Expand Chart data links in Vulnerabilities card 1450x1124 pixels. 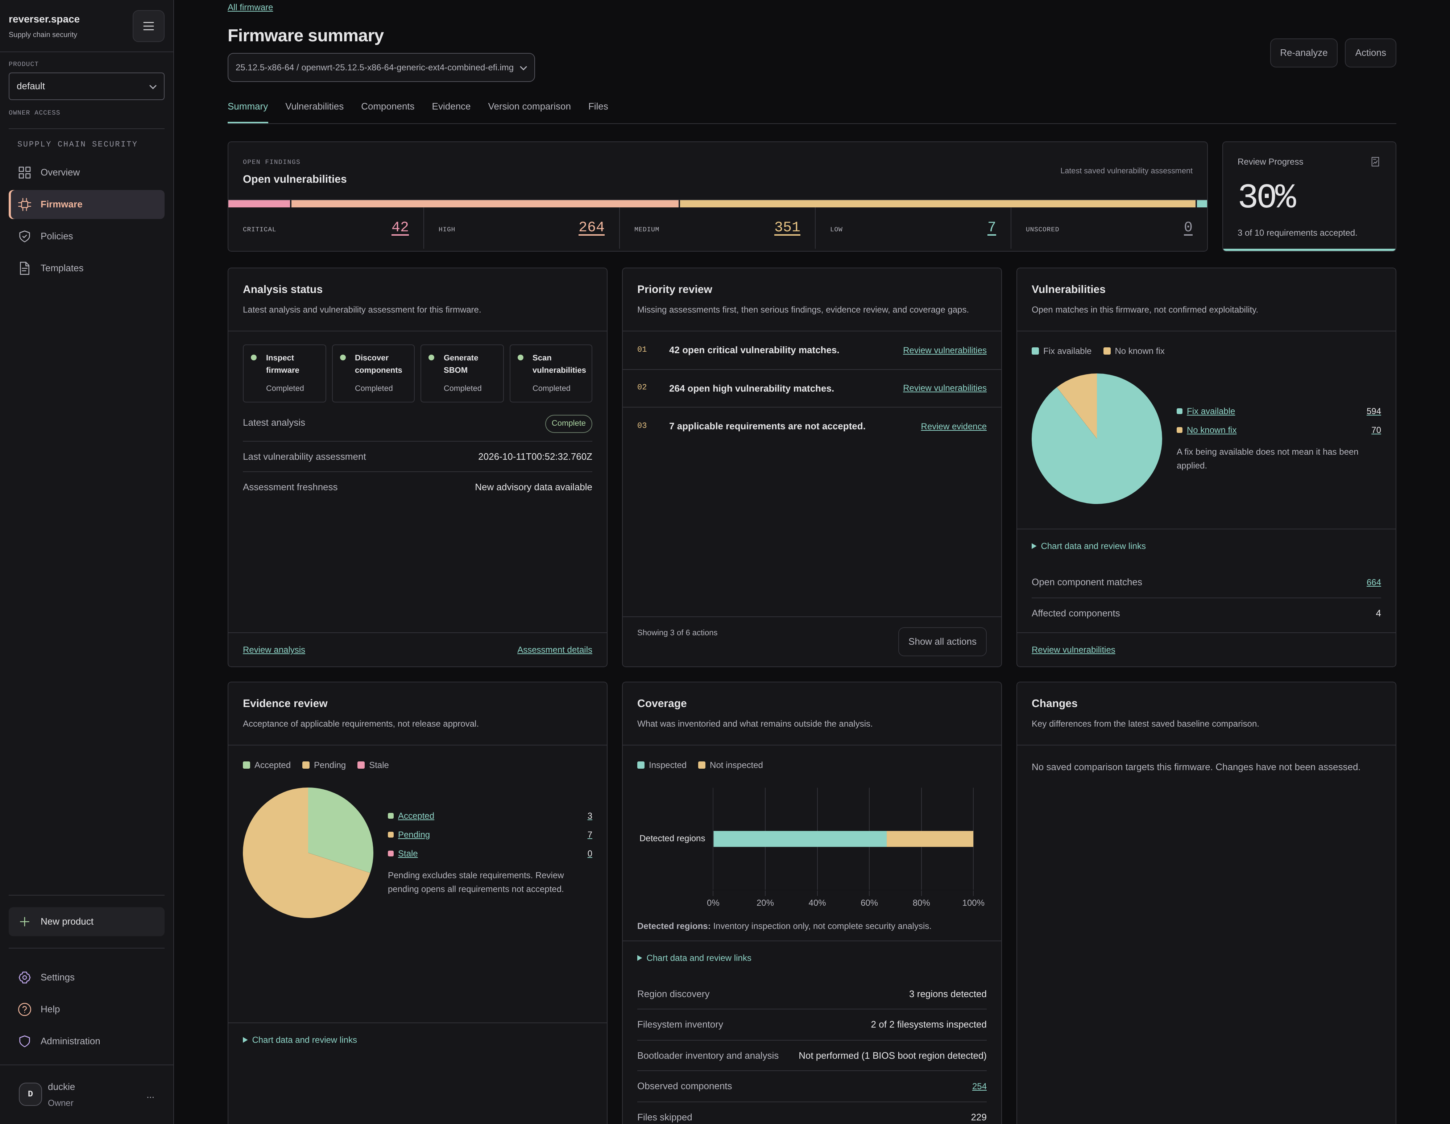[x=1088, y=546]
